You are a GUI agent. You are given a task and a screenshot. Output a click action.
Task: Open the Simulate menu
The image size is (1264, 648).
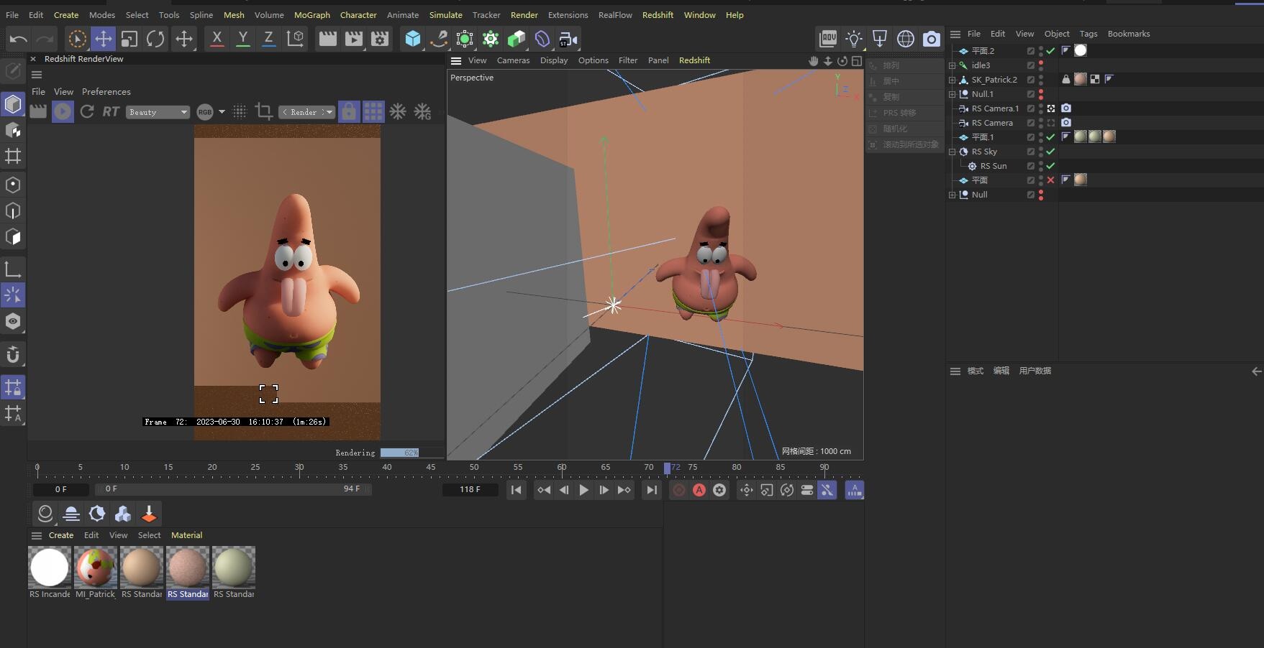446,14
